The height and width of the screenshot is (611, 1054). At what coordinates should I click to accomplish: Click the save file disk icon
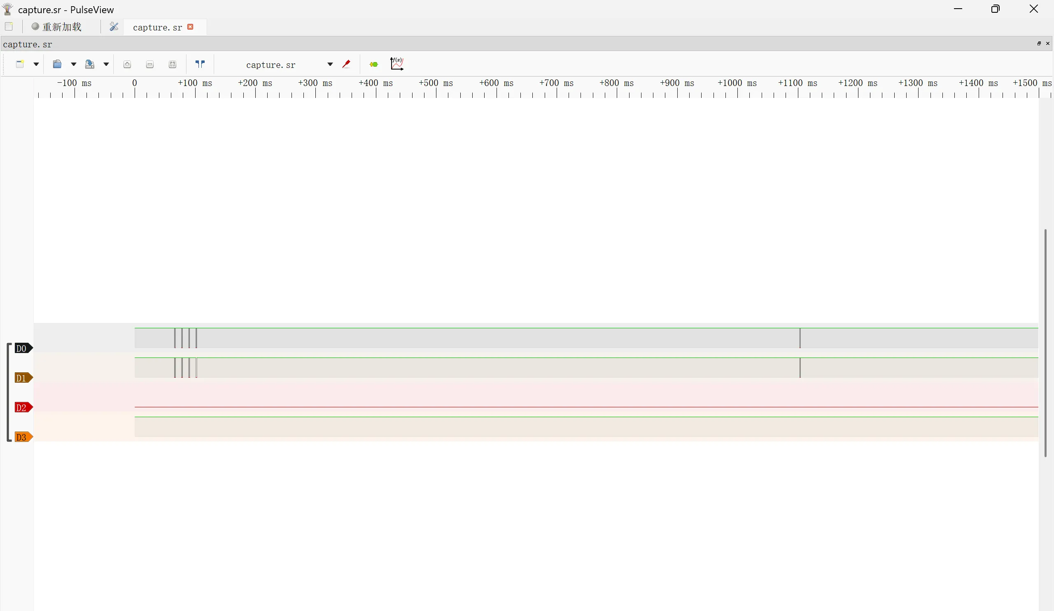(89, 64)
